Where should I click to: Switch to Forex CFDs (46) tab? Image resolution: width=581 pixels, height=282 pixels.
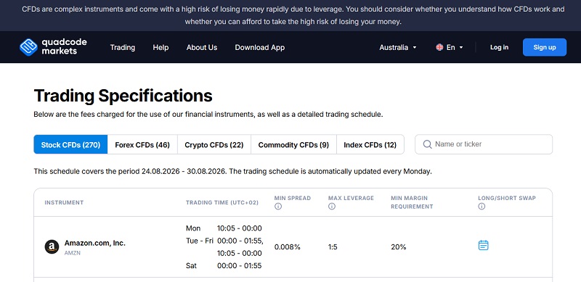click(x=142, y=145)
